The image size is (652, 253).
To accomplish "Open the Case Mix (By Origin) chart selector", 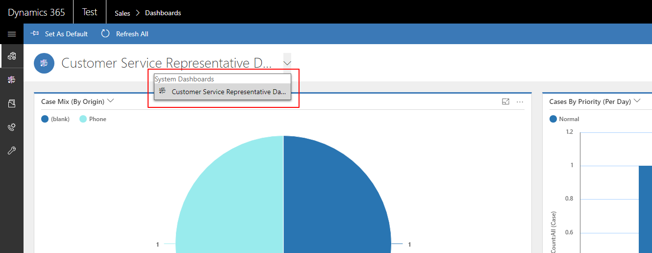I will [x=77, y=101].
